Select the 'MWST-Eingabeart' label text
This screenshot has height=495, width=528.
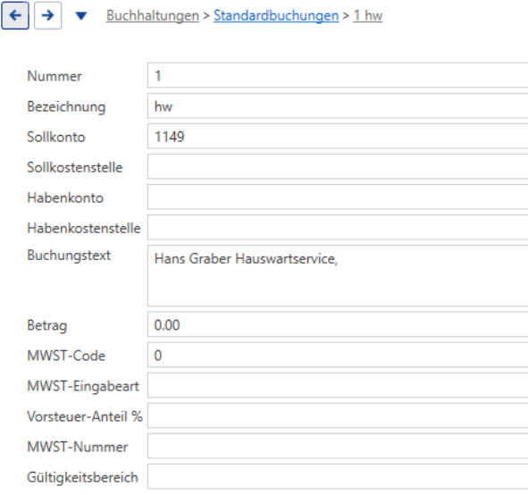tap(83, 387)
